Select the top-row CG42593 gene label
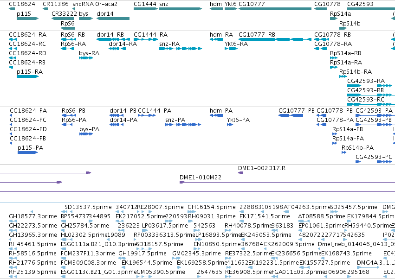This screenshot has height=279, width=395. pyautogui.click(x=360, y=4)
